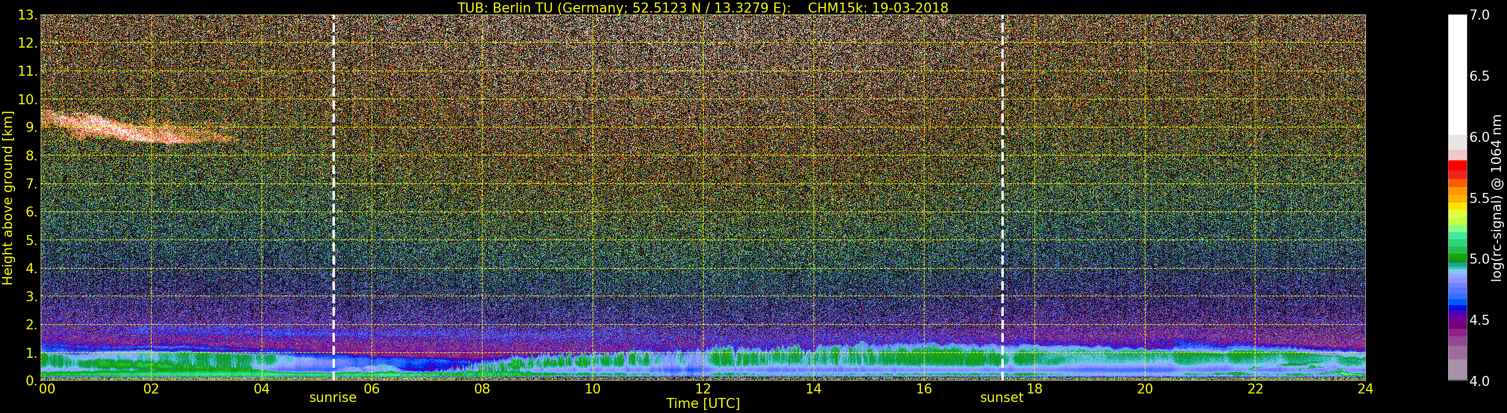Click the time axis tick '12' at the bottom
This screenshot has width=1507, height=413.
[703, 388]
